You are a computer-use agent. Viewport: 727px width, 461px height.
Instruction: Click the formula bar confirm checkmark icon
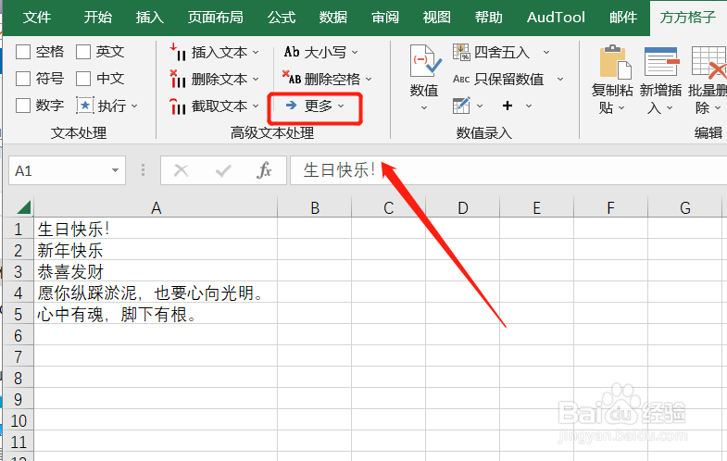(223, 171)
